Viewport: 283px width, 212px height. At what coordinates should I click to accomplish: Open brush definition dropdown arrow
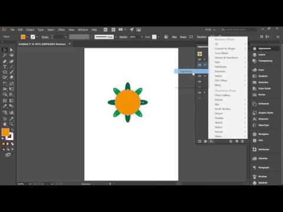[x=116, y=37]
